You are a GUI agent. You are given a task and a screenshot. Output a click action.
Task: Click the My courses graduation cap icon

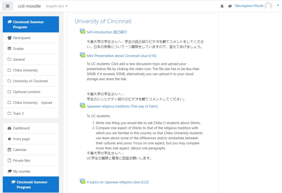(10, 171)
